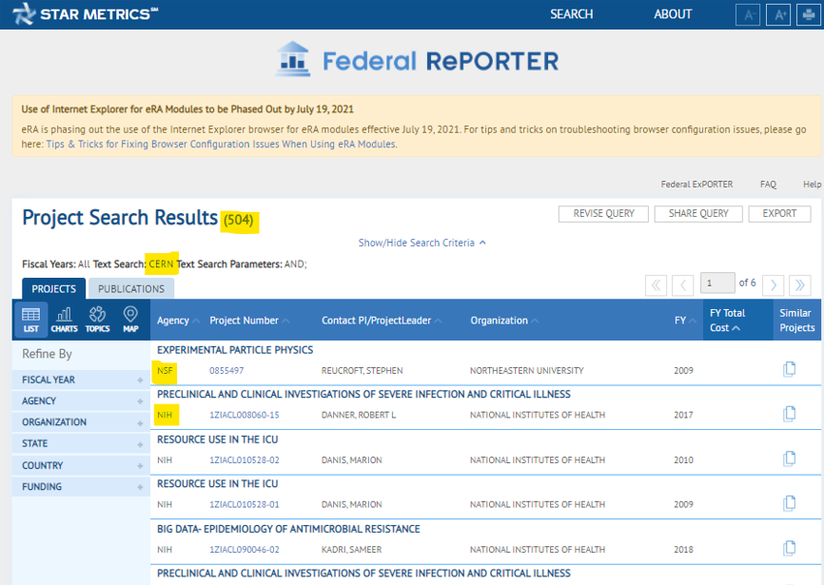The image size is (824, 585).
Task: Sort results by Contact PI/Project Leader
Action: click(382, 321)
